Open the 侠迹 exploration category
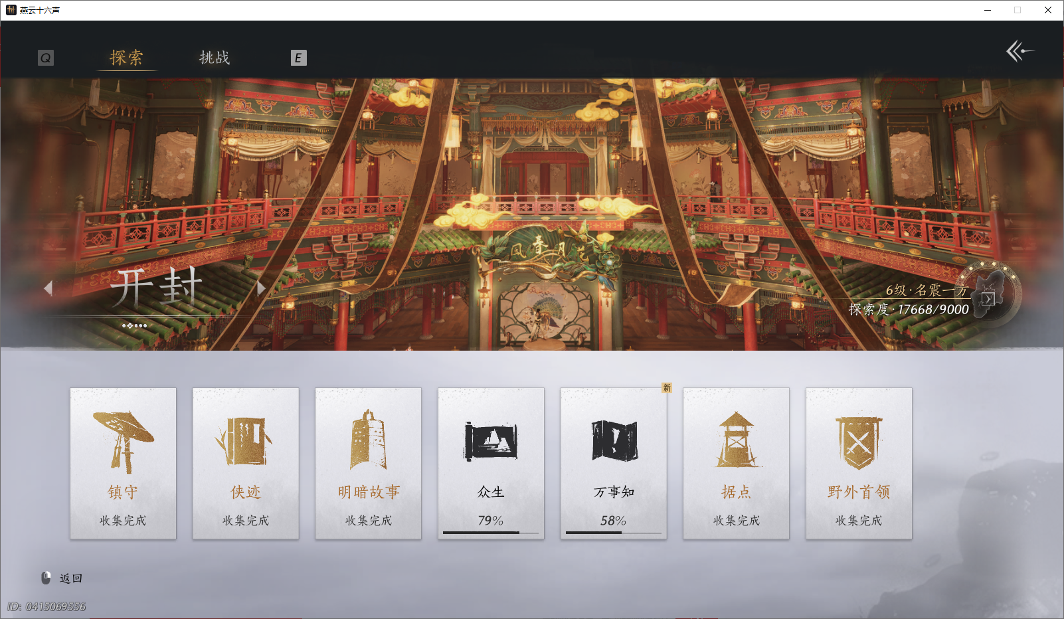The image size is (1064, 619). [x=245, y=438]
